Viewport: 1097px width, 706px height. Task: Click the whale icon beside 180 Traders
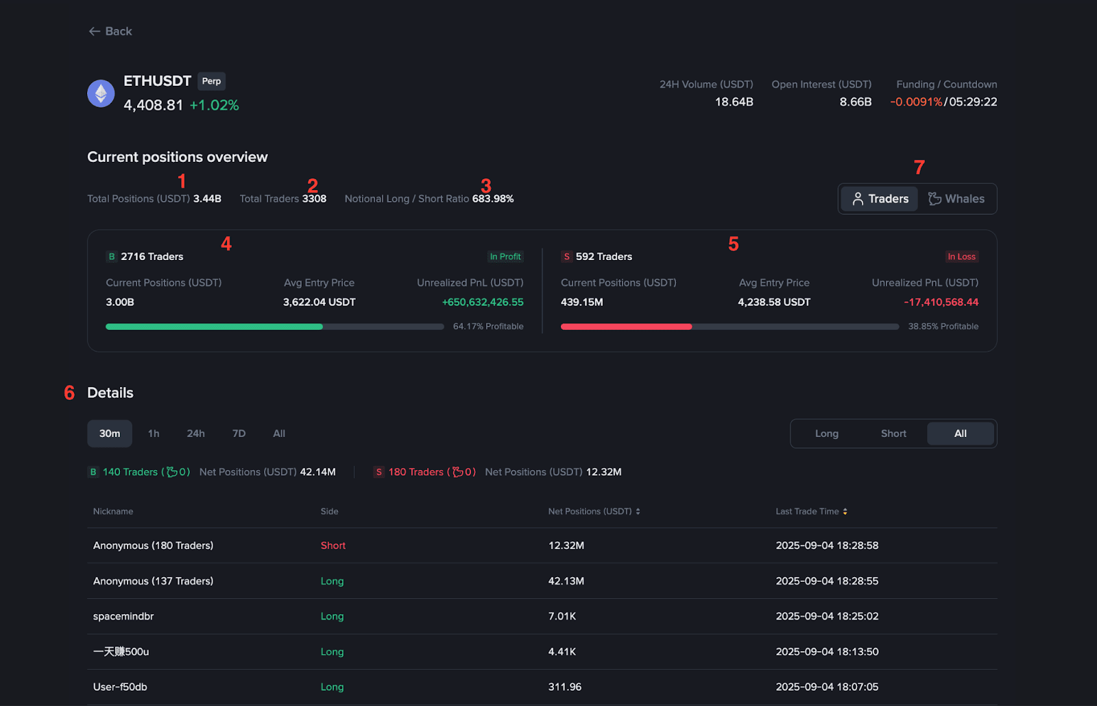[x=457, y=472]
